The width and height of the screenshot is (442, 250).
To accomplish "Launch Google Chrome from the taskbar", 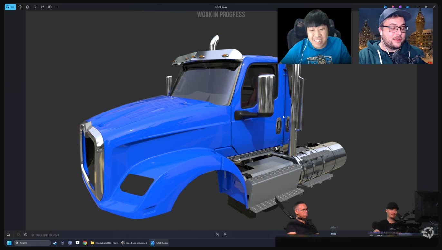I will (85, 243).
